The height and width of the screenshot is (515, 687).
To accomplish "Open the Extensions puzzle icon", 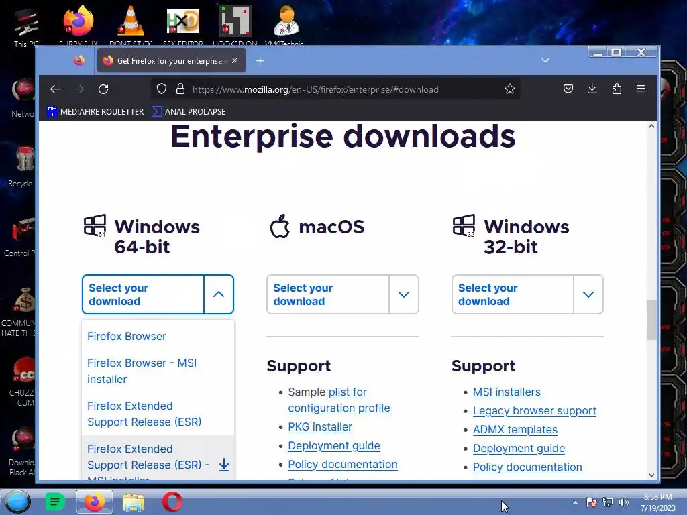I will pos(617,89).
